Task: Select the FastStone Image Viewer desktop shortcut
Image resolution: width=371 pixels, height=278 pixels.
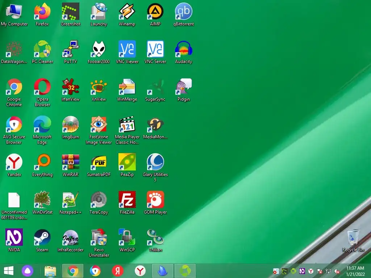Action: pos(99,130)
